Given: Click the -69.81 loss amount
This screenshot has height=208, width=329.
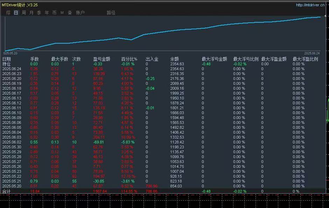Looking at the screenshot, I should pyautogui.click(x=98, y=142).
